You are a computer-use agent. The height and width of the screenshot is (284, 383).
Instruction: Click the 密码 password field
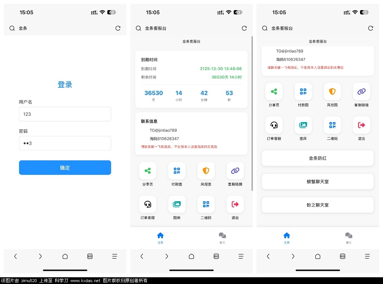pos(65,143)
